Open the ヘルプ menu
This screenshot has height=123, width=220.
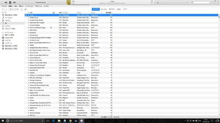click(46, 6)
